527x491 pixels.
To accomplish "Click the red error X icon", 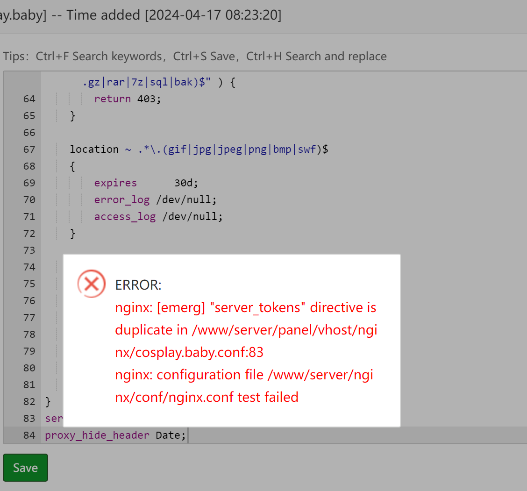I will [91, 284].
